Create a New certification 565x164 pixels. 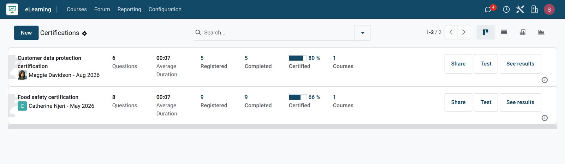pyautogui.click(x=26, y=33)
